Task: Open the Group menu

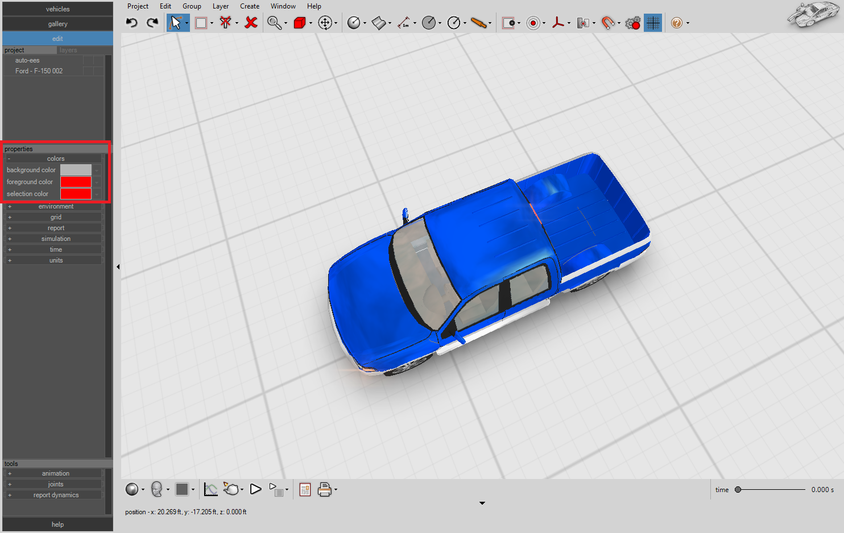Action: coord(192,6)
